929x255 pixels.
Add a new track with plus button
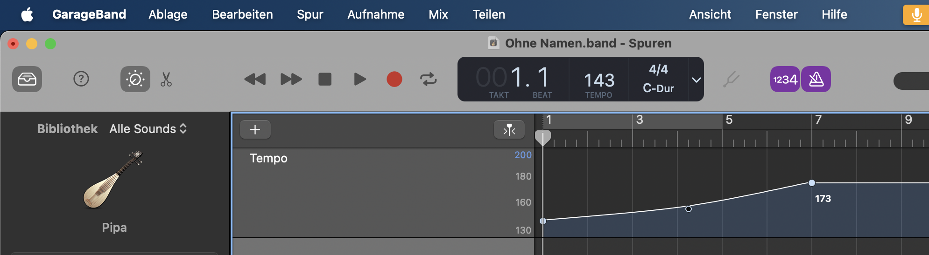255,130
